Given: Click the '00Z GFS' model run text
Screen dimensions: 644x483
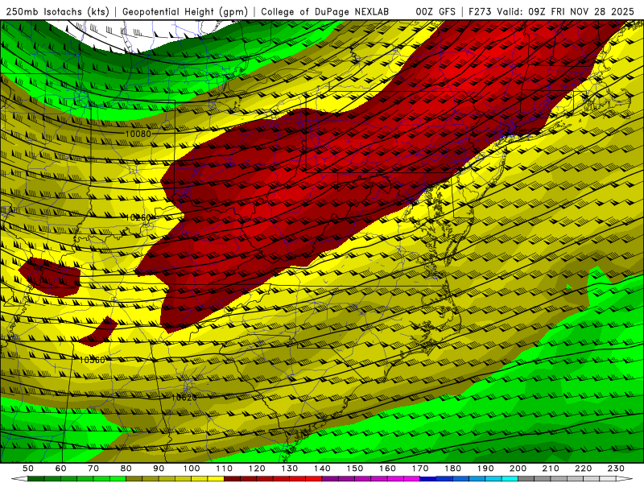Looking at the screenshot, I should click(x=436, y=12).
